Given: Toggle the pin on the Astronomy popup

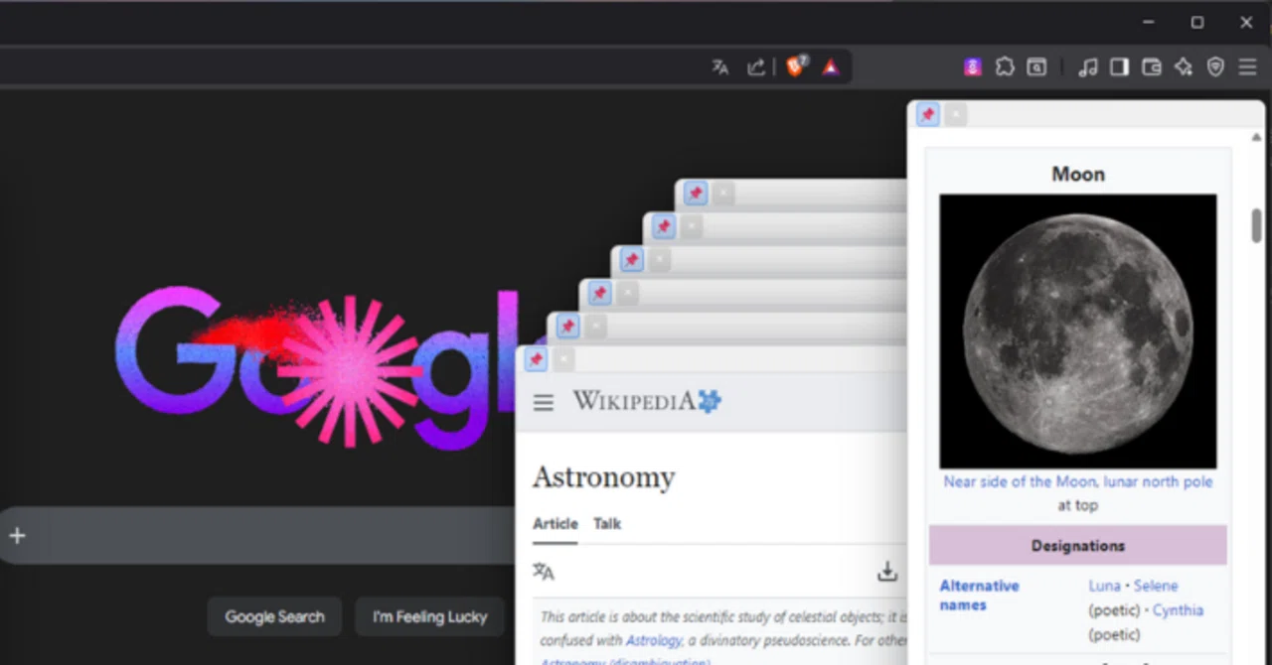Looking at the screenshot, I should coord(536,359).
